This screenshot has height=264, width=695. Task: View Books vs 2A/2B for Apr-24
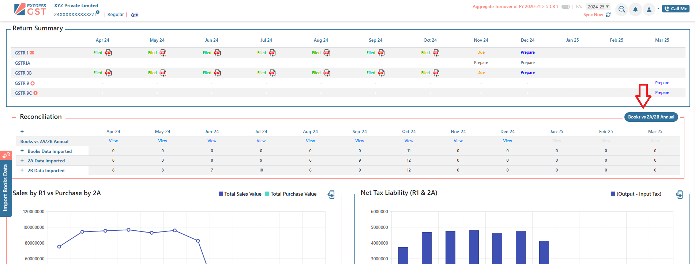(113, 141)
